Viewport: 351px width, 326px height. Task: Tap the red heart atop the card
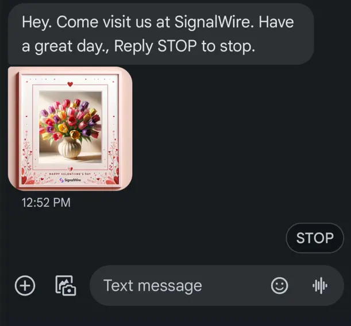coord(70,84)
